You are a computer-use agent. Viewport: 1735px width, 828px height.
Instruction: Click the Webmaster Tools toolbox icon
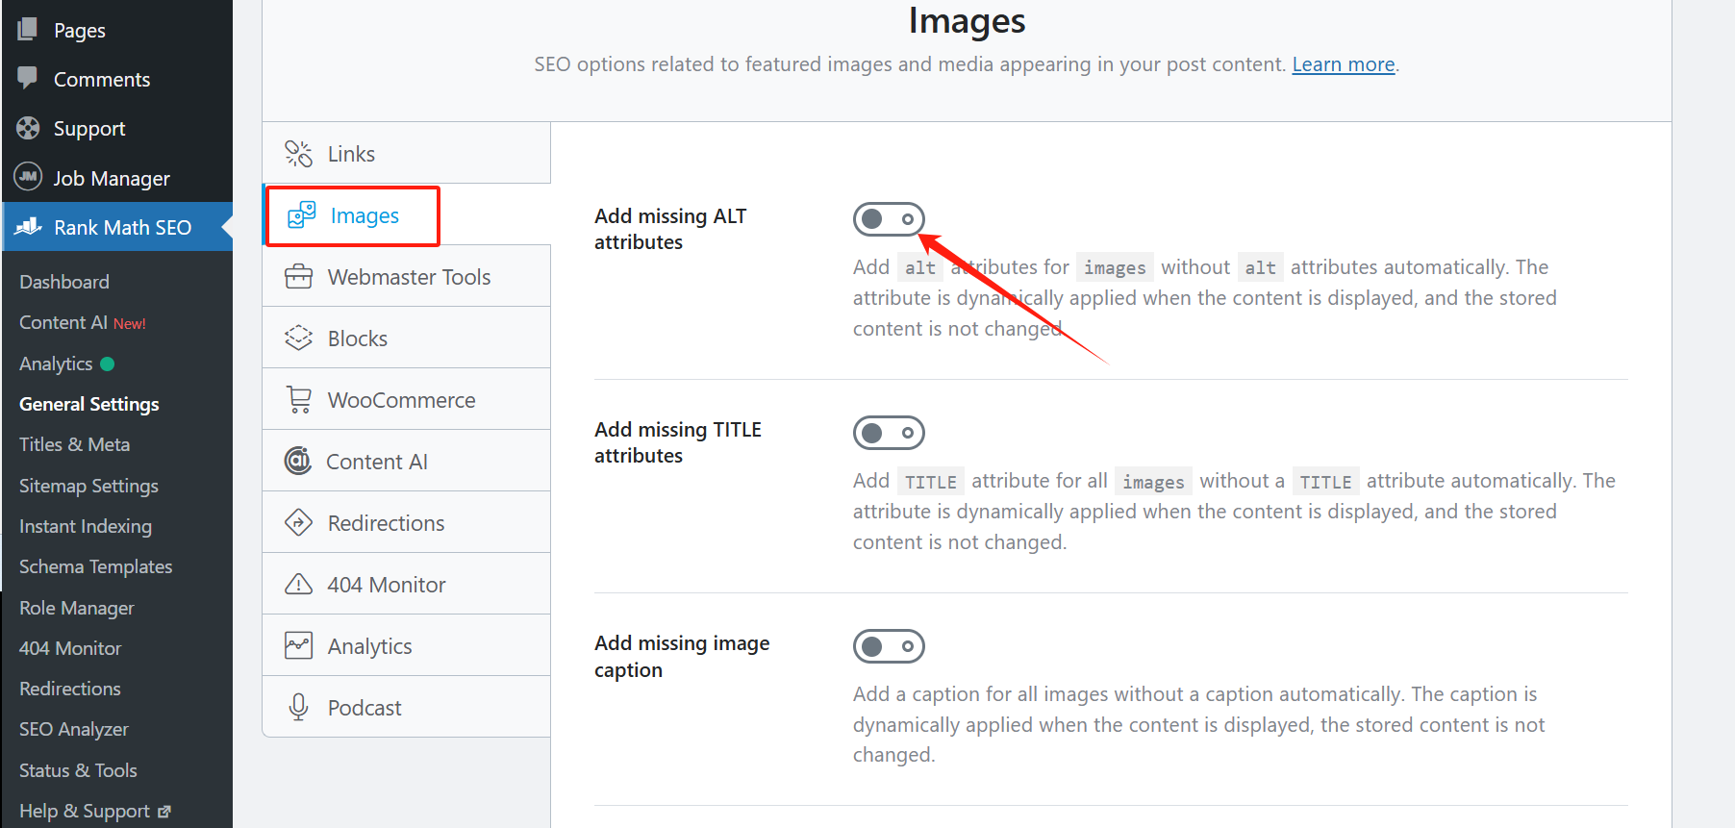coord(298,277)
